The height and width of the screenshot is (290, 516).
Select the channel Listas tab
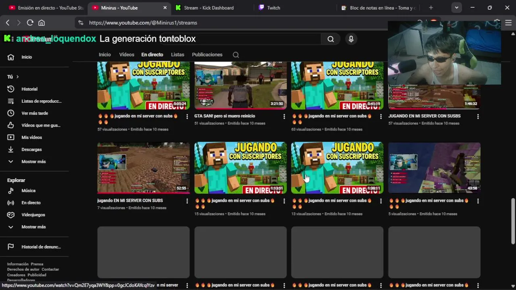tap(177, 55)
